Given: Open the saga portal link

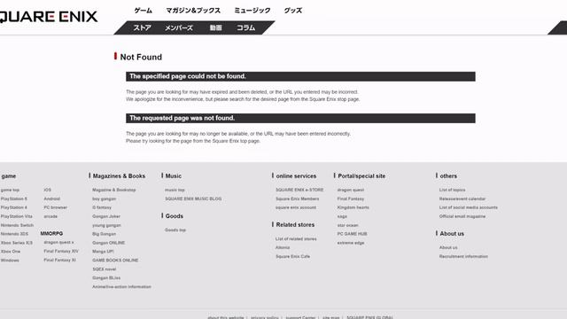Looking at the screenshot, I should [x=342, y=216].
